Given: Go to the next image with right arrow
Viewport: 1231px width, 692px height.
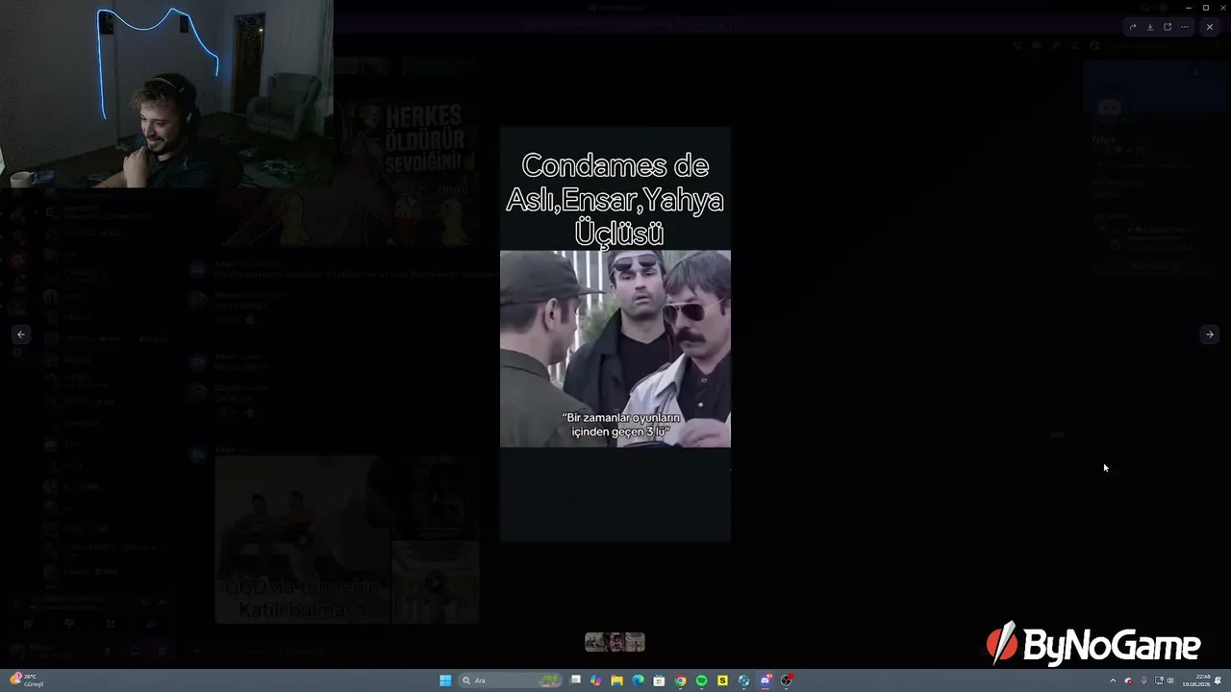Looking at the screenshot, I should pos(1210,334).
